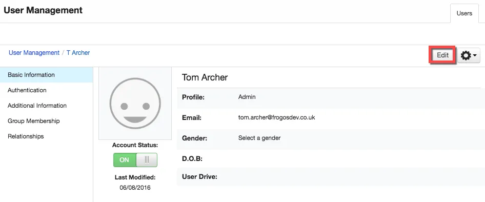Click the Last Modified date 06/08/2016
Viewport: 485px width, 202px height.
[135, 188]
